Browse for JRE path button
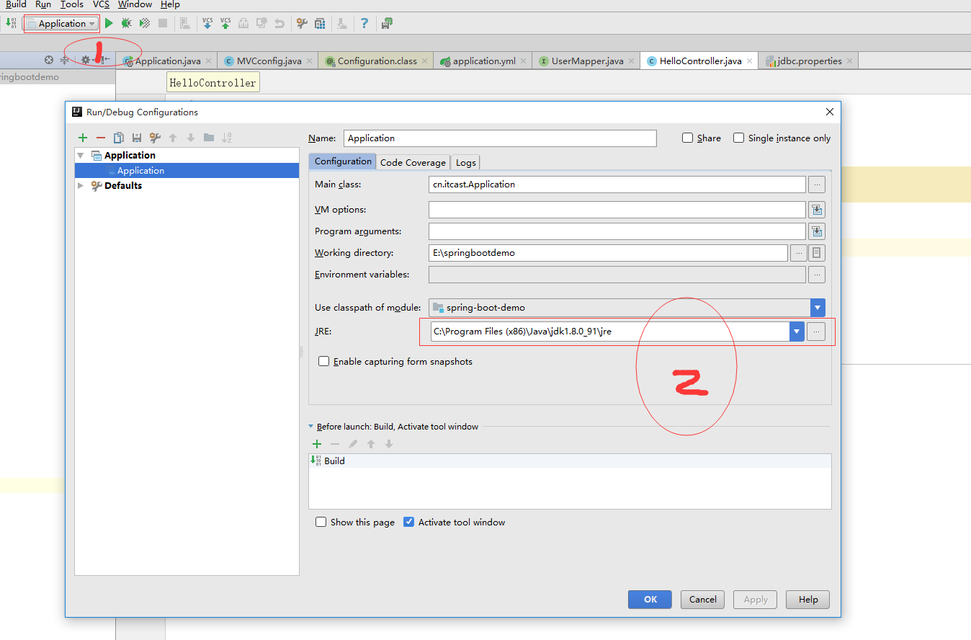This screenshot has height=640, width=971. click(x=815, y=332)
